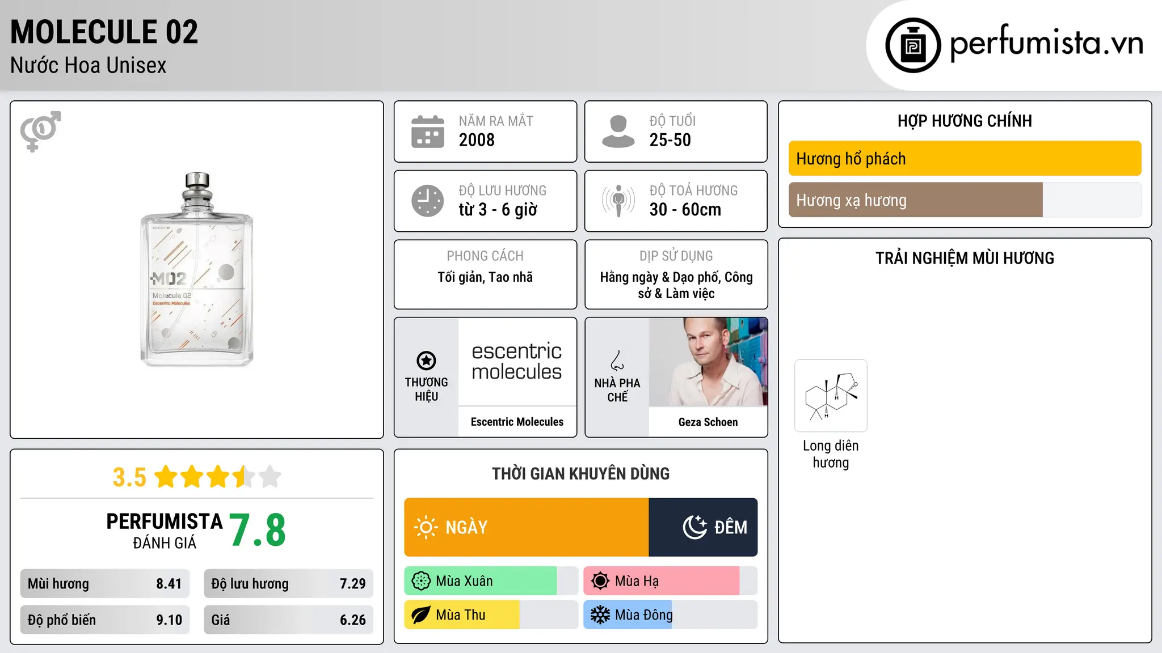Image resolution: width=1162 pixels, height=653 pixels.
Task: Click the Giá 6.26 score row
Action: [x=288, y=620]
